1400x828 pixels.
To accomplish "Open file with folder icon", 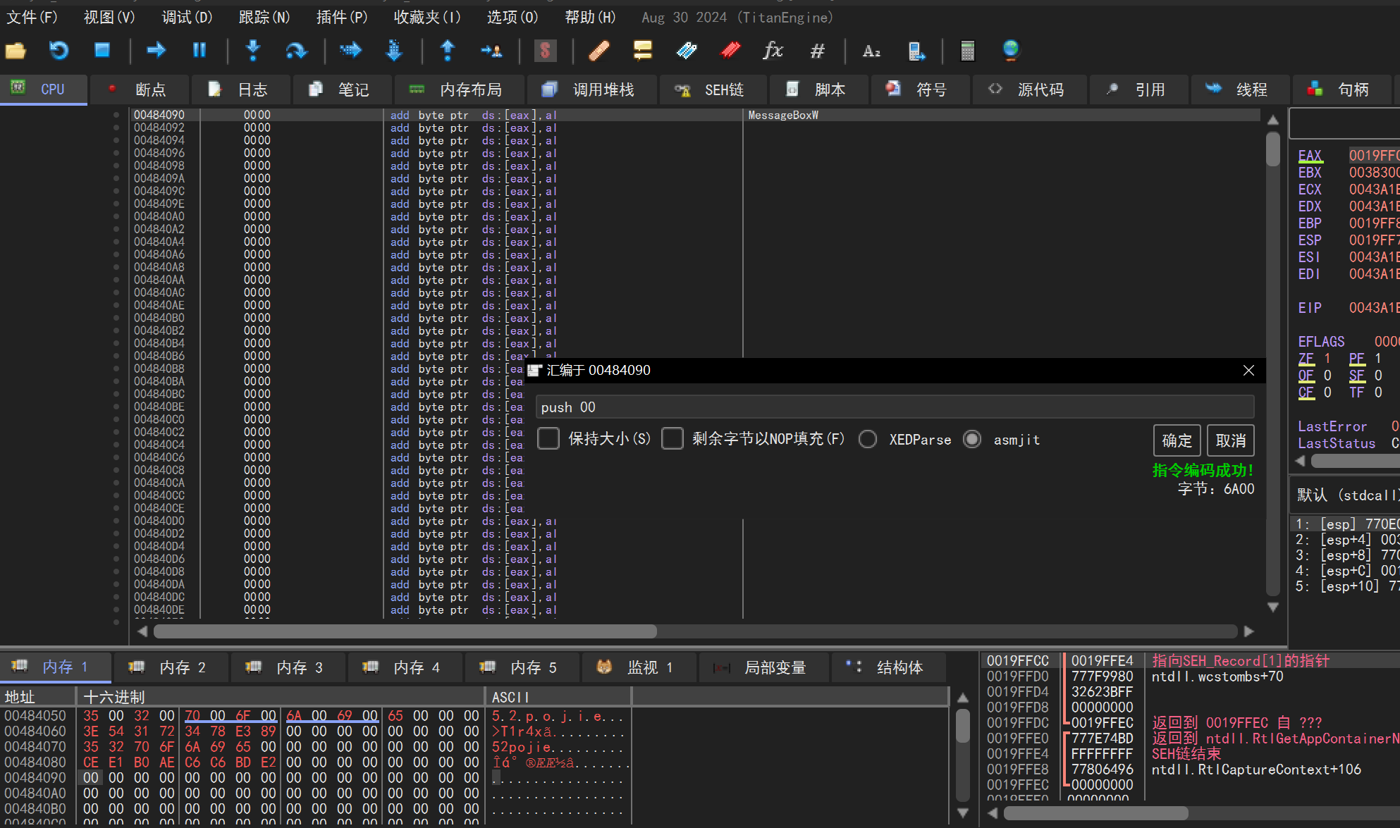I will 16,51.
